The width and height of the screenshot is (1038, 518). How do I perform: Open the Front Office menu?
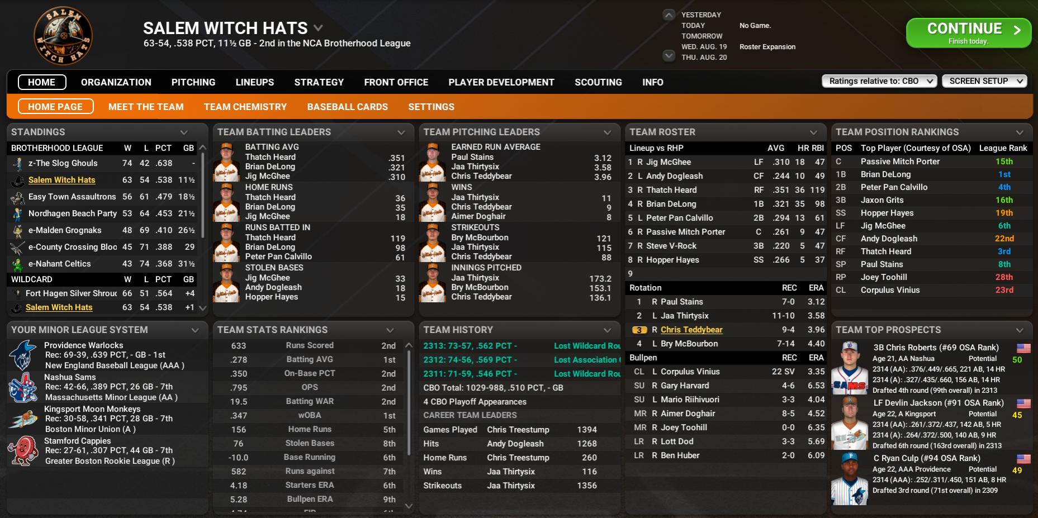point(396,82)
